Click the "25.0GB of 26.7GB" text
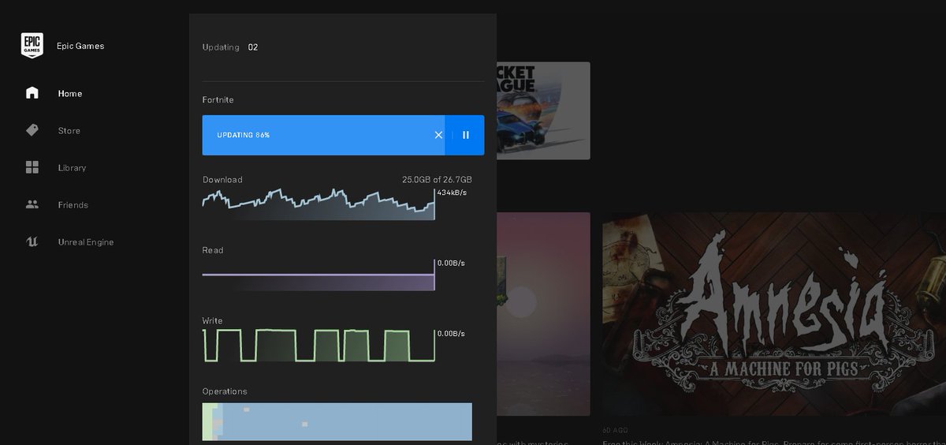This screenshot has height=445, width=946. tap(437, 179)
